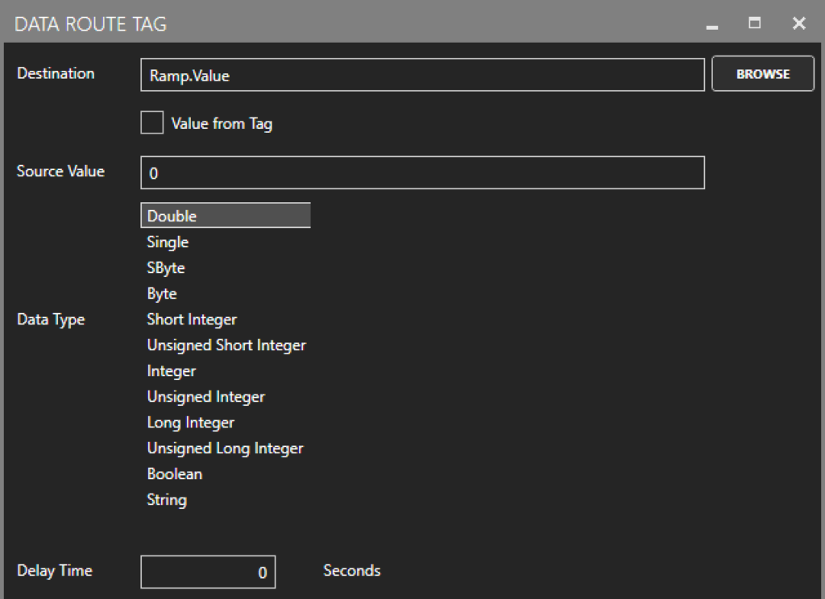Click the Delay Time input field

pos(208,572)
